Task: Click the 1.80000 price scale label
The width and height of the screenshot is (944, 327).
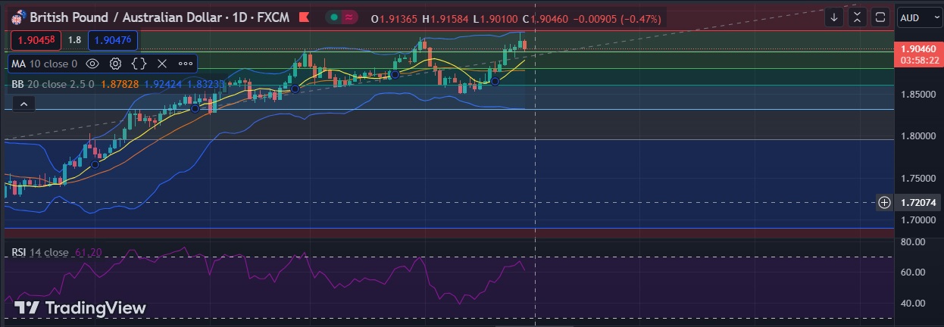Action: [x=917, y=136]
